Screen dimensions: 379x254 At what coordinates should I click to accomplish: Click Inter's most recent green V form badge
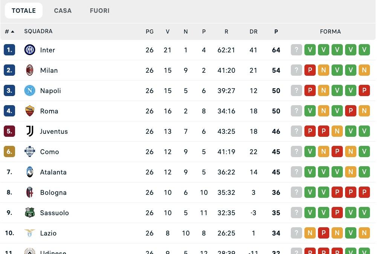click(364, 50)
